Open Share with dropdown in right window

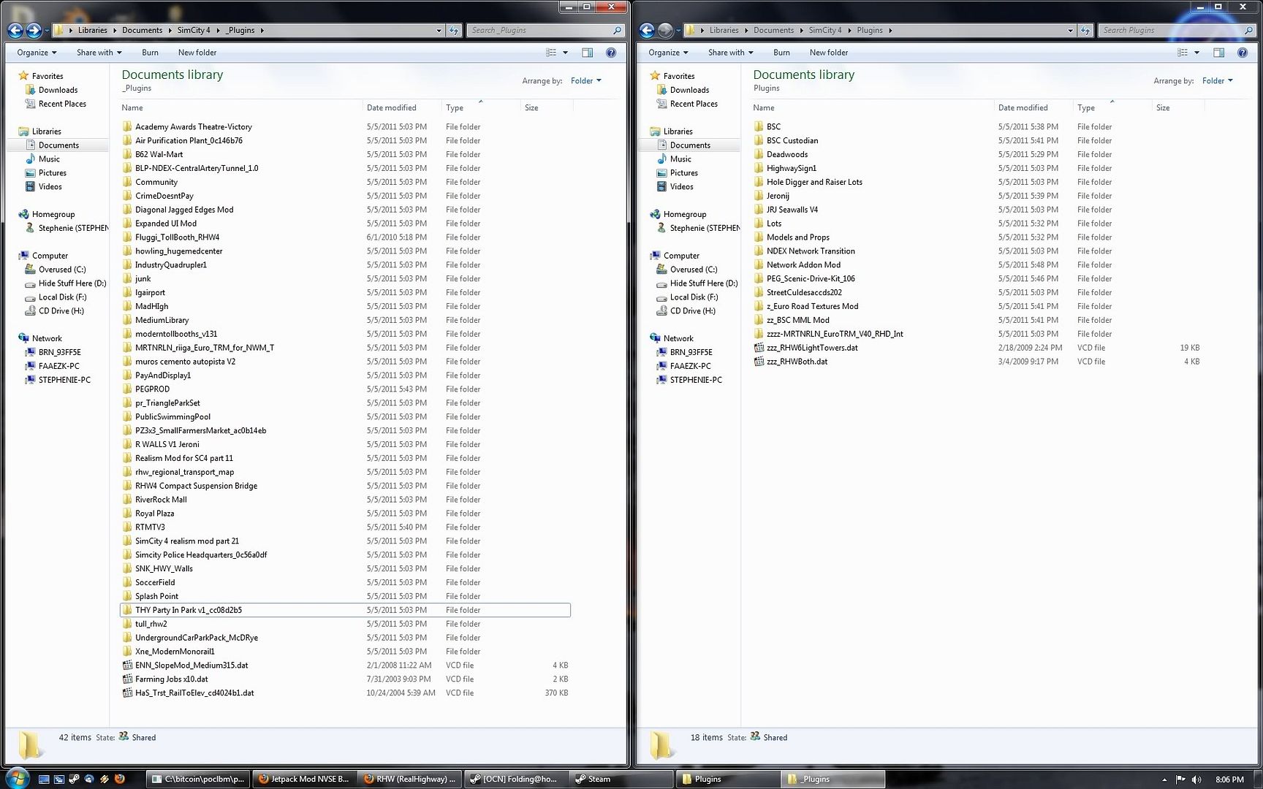pyautogui.click(x=730, y=53)
